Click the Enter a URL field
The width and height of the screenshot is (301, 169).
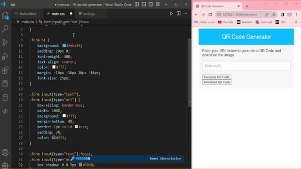pos(246,66)
